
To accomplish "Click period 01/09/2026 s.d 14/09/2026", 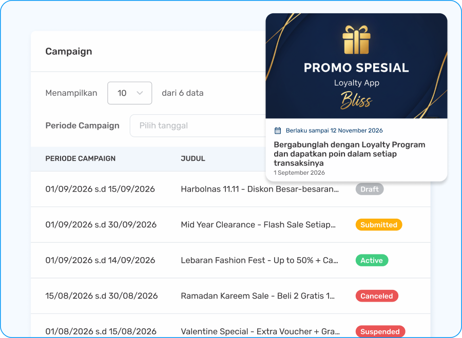I will (100, 260).
